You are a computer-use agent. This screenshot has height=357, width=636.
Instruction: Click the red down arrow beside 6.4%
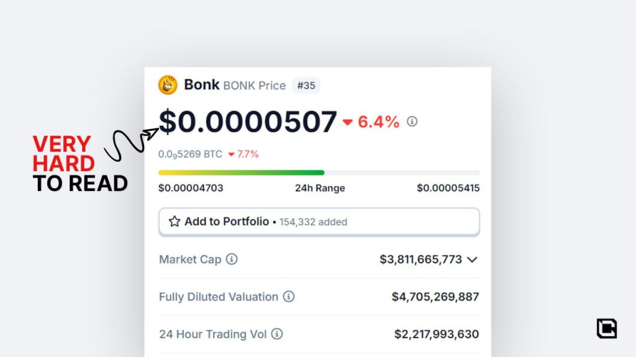pyautogui.click(x=348, y=122)
